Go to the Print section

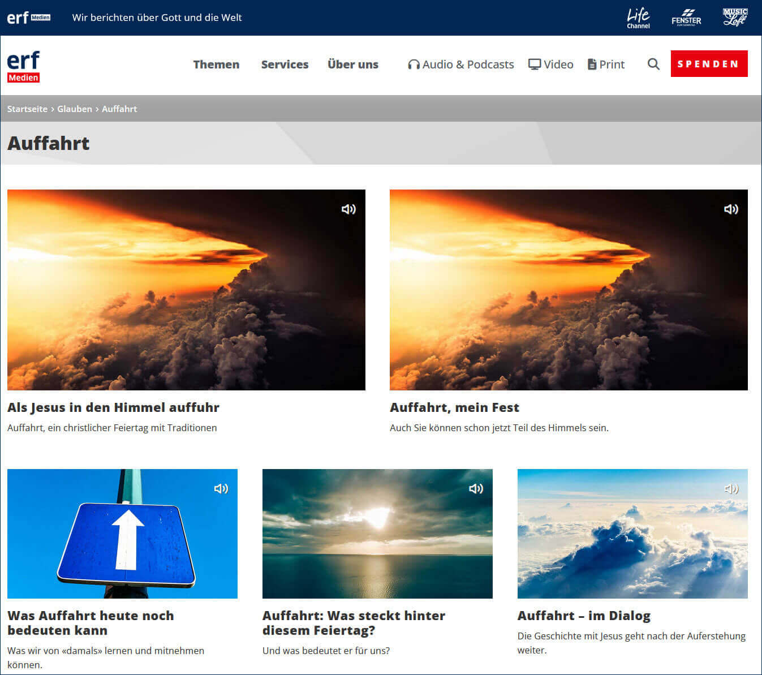[606, 65]
